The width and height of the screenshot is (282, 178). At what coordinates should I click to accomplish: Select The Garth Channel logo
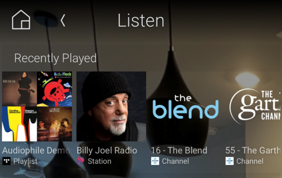[255, 106]
